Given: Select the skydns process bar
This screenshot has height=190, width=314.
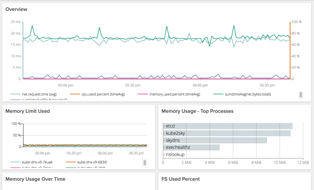Looking at the screenshot, I should coord(215,140).
